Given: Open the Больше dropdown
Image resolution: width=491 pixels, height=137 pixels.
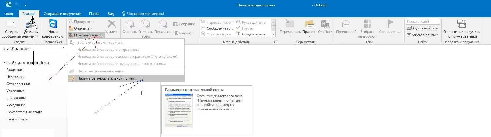Looking at the screenshot, I should (184, 33).
